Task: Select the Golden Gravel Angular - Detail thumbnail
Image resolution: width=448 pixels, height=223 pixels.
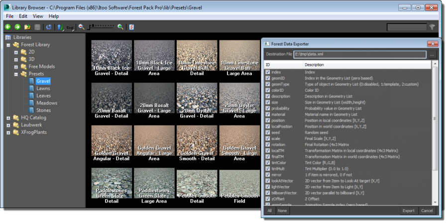Action: 112,143
